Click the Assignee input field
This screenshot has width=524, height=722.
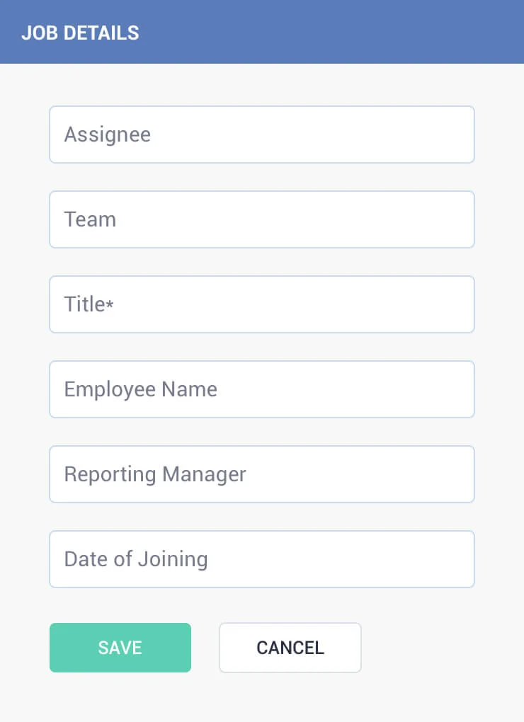[261, 134]
